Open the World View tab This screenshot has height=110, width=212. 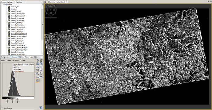click(24, 57)
